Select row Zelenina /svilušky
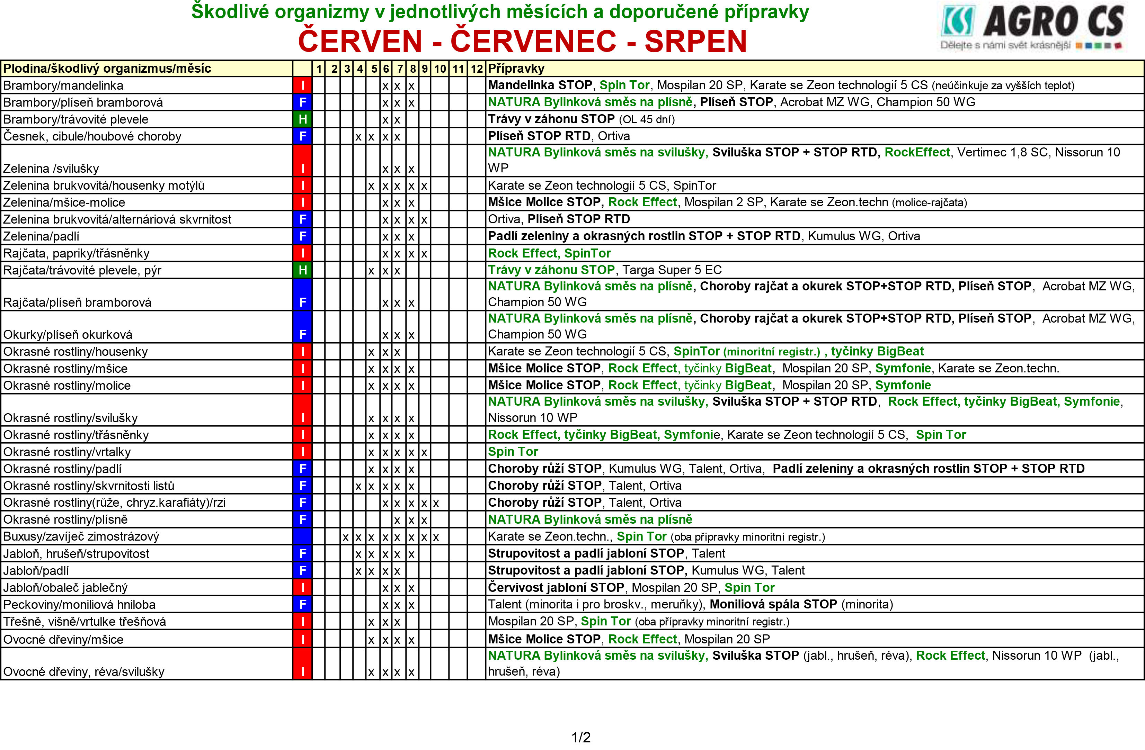Viewport: 1145px width, 750px height. (572, 161)
